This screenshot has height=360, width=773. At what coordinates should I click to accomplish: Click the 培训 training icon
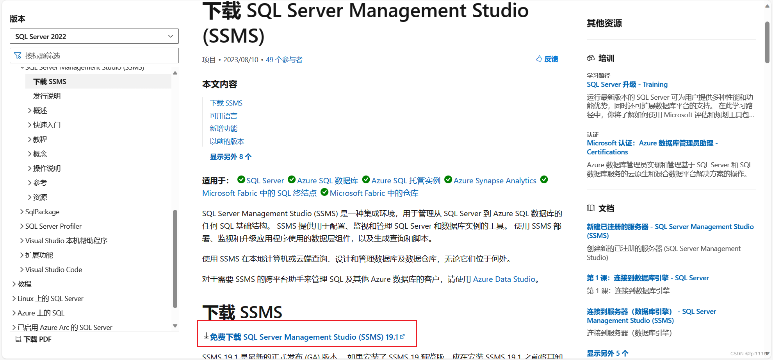(x=591, y=58)
